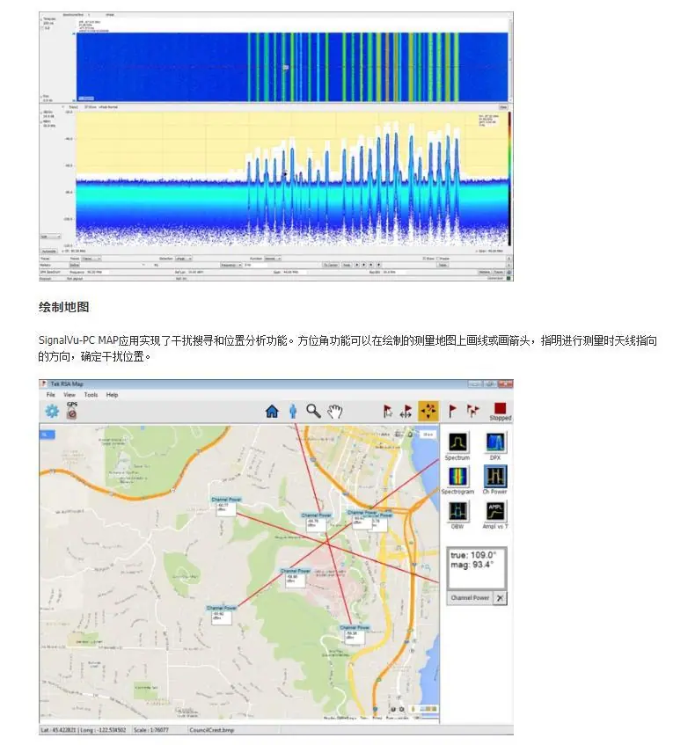This screenshot has height=745, width=695.
Task: Click the Frequency field in DPX Spectrum bar
Action: 98,273
